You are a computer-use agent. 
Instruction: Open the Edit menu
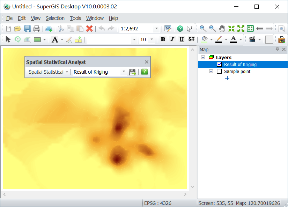22,18
